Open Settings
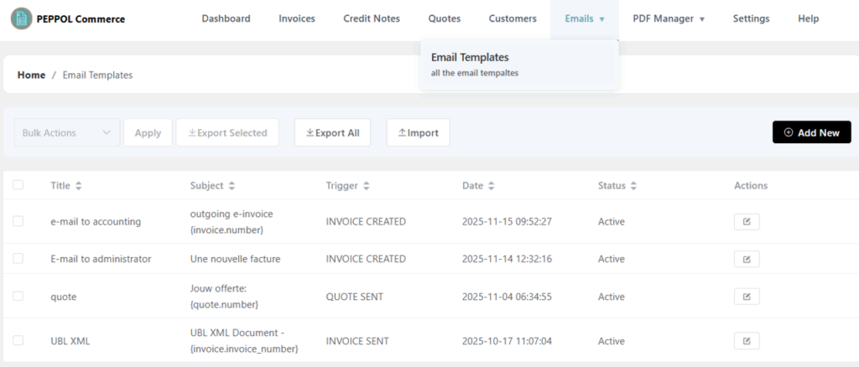The image size is (859, 367). click(x=751, y=18)
